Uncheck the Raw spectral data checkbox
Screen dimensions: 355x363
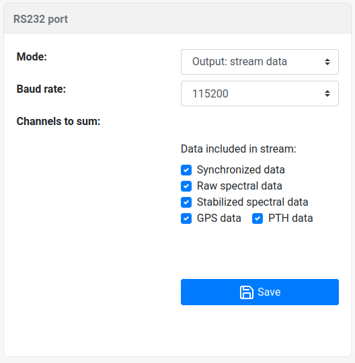coord(186,186)
